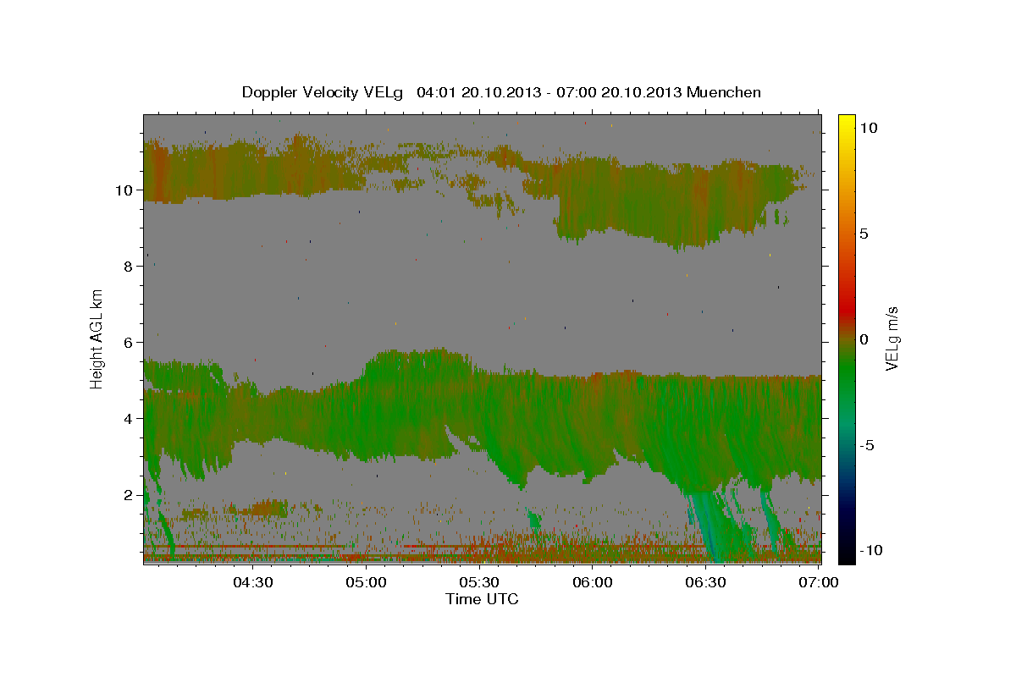This screenshot has width=1016, height=677.
Task: Click the teal precipitation streak near 06:30
Action: [707, 525]
